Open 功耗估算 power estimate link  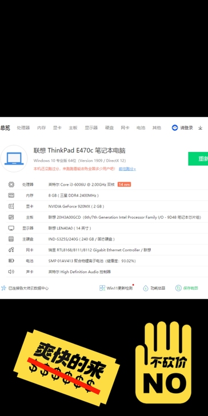[158, 288]
